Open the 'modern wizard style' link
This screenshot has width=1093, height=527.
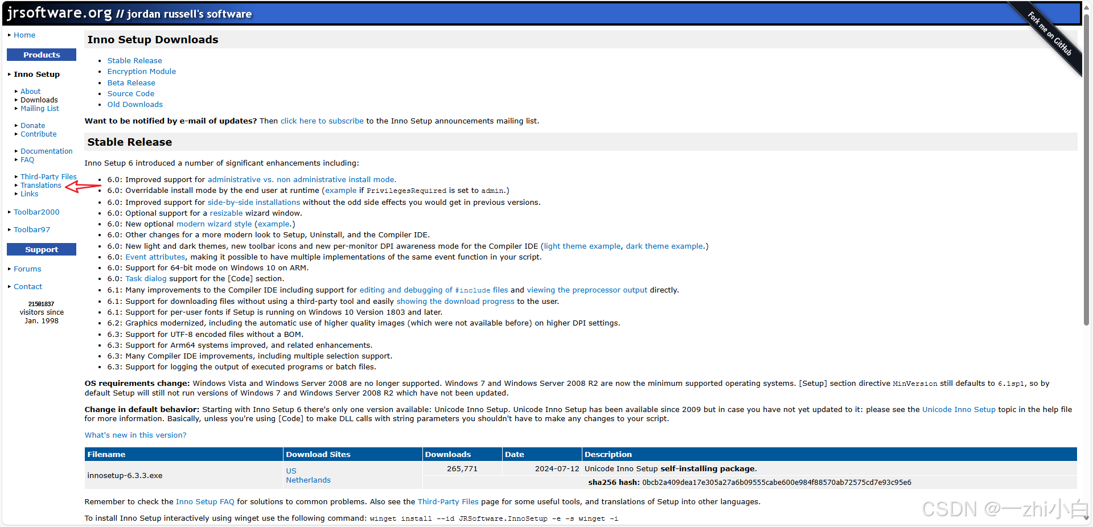click(x=214, y=224)
